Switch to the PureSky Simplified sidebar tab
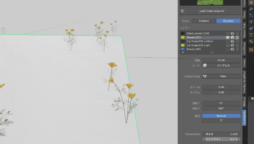The width and height of the screenshot is (254, 144). [244, 82]
